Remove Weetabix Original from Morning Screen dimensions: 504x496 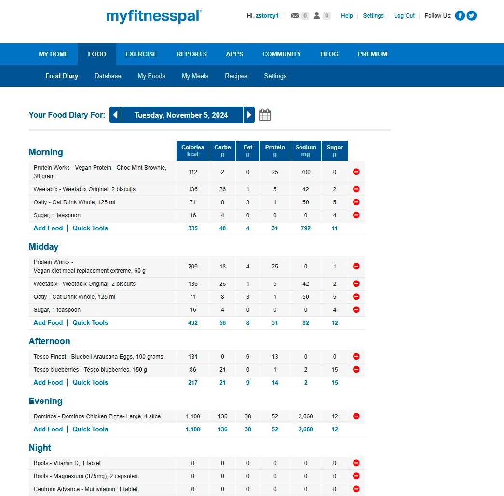(356, 189)
